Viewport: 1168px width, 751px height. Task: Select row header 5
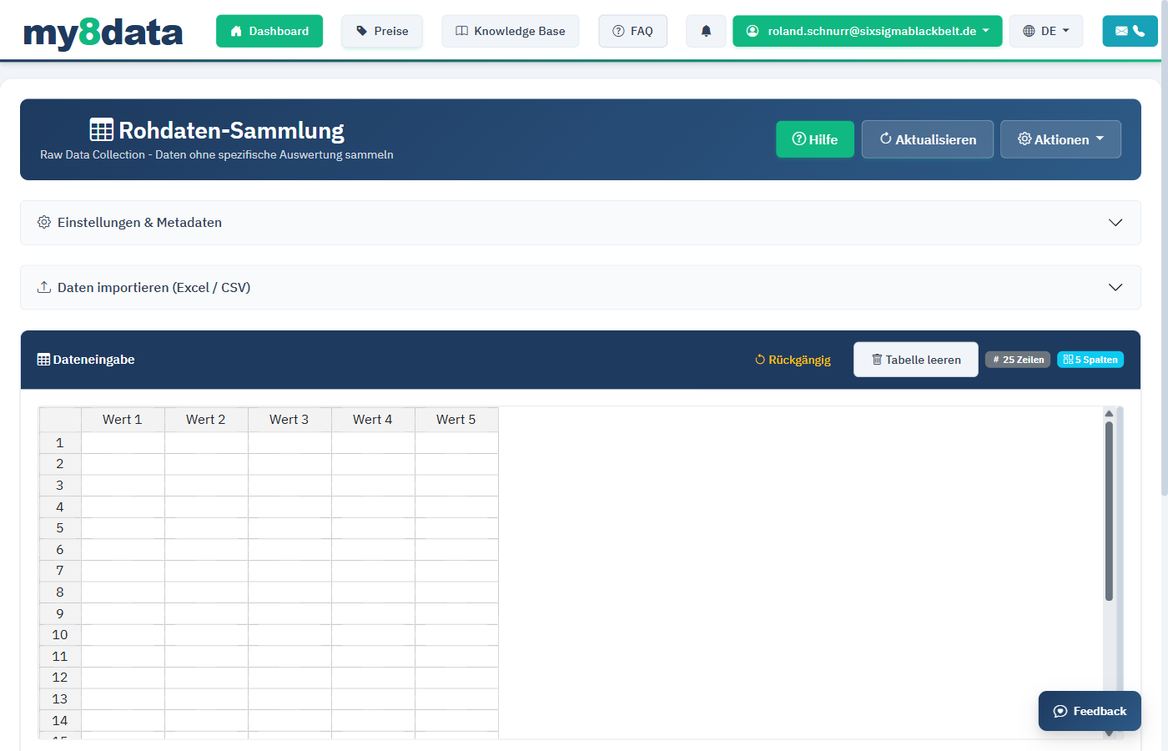pyautogui.click(x=60, y=528)
